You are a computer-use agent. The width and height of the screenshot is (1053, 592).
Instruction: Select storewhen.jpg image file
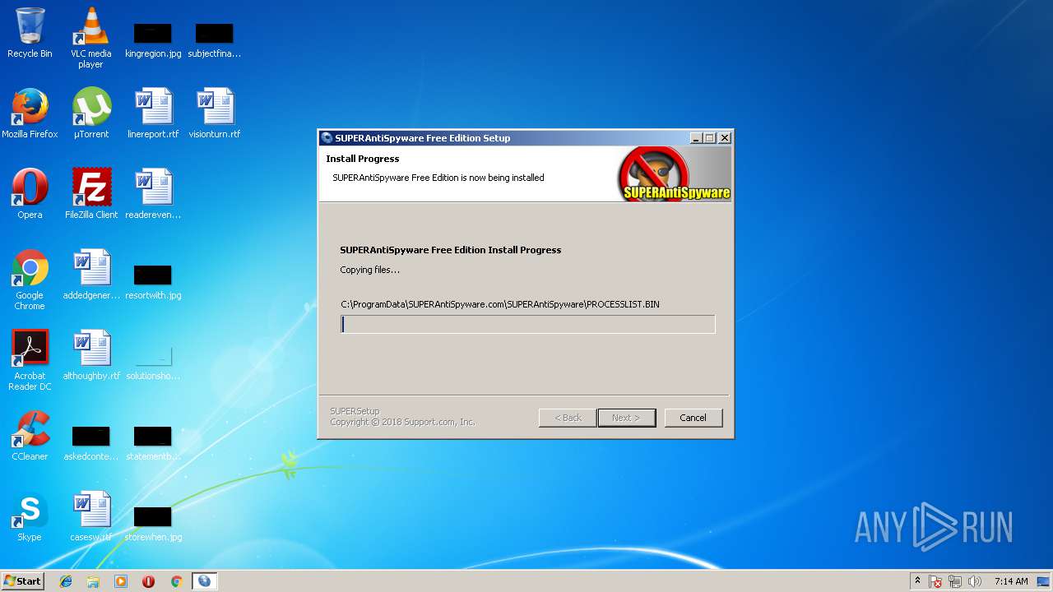click(153, 523)
